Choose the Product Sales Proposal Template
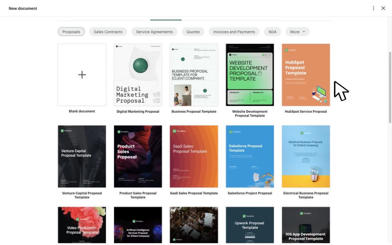Image resolution: width=392 pixels, height=245 pixels. [138, 156]
